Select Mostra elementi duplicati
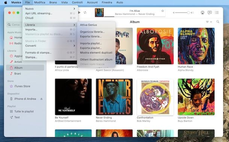The image size is (229, 142). coord(96,53)
